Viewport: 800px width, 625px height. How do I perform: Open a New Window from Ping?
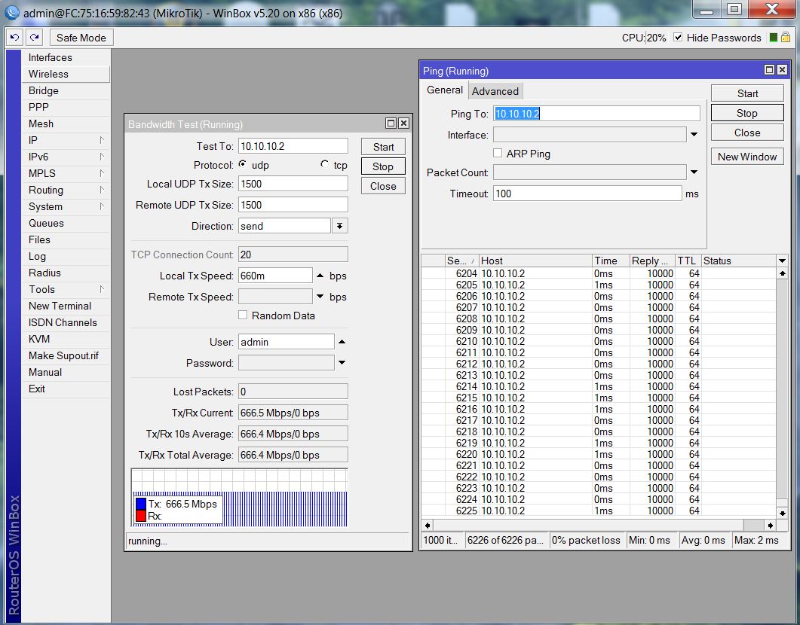[x=747, y=157]
